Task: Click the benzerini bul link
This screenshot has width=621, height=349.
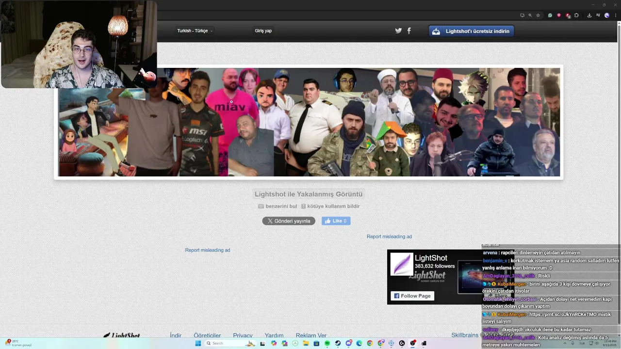Action: [278, 206]
